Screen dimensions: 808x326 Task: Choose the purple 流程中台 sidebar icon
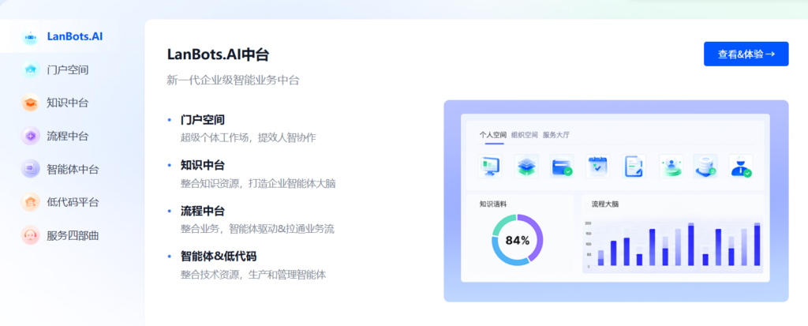click(x=31, y=137)
